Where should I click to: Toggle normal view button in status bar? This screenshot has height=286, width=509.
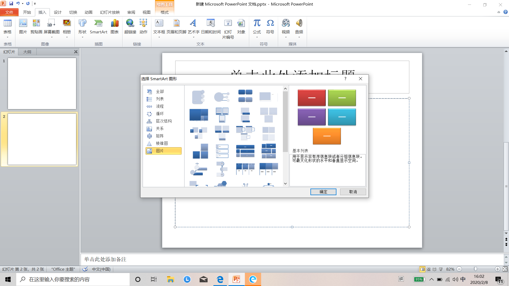pos(422,269)
